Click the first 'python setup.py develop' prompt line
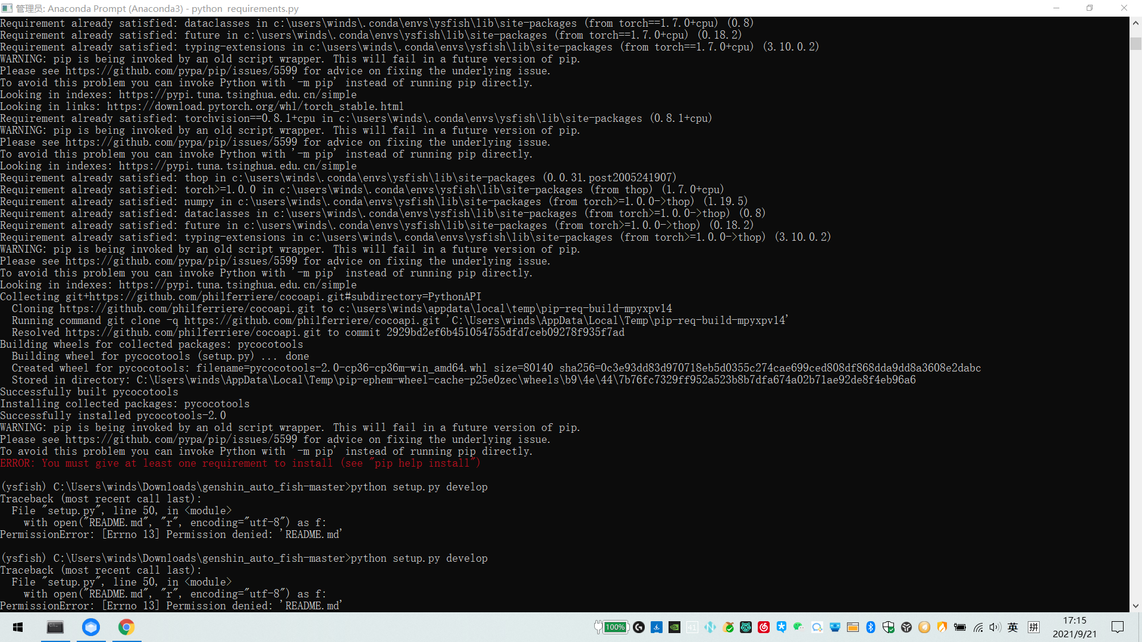 244,487
